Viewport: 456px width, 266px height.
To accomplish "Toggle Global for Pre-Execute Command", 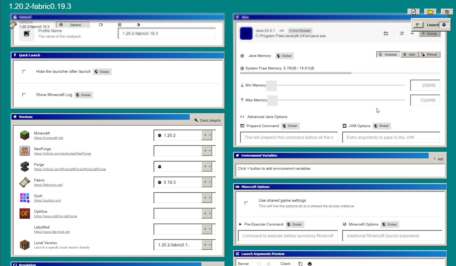I will tap(295, 224).
